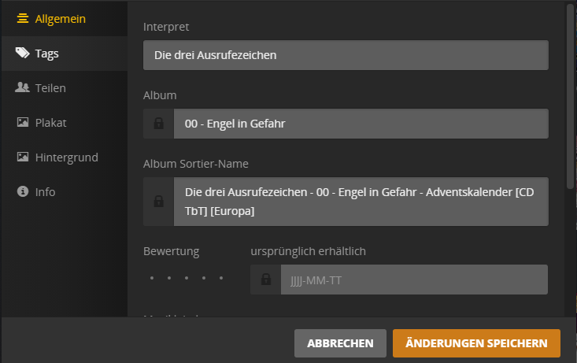The width and height of the screenshot is (577, 363).
Task: Open the Allgemein section
Action: (x=60, y=18)
